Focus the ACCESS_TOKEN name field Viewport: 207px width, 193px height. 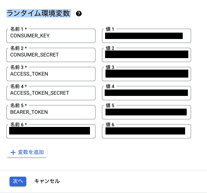[51, 74]
